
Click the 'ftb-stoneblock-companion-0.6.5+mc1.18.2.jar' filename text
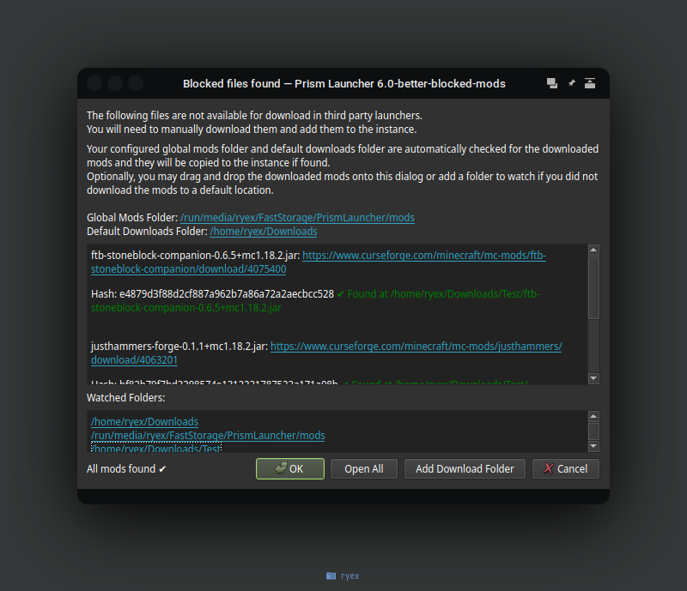point(196,256)
